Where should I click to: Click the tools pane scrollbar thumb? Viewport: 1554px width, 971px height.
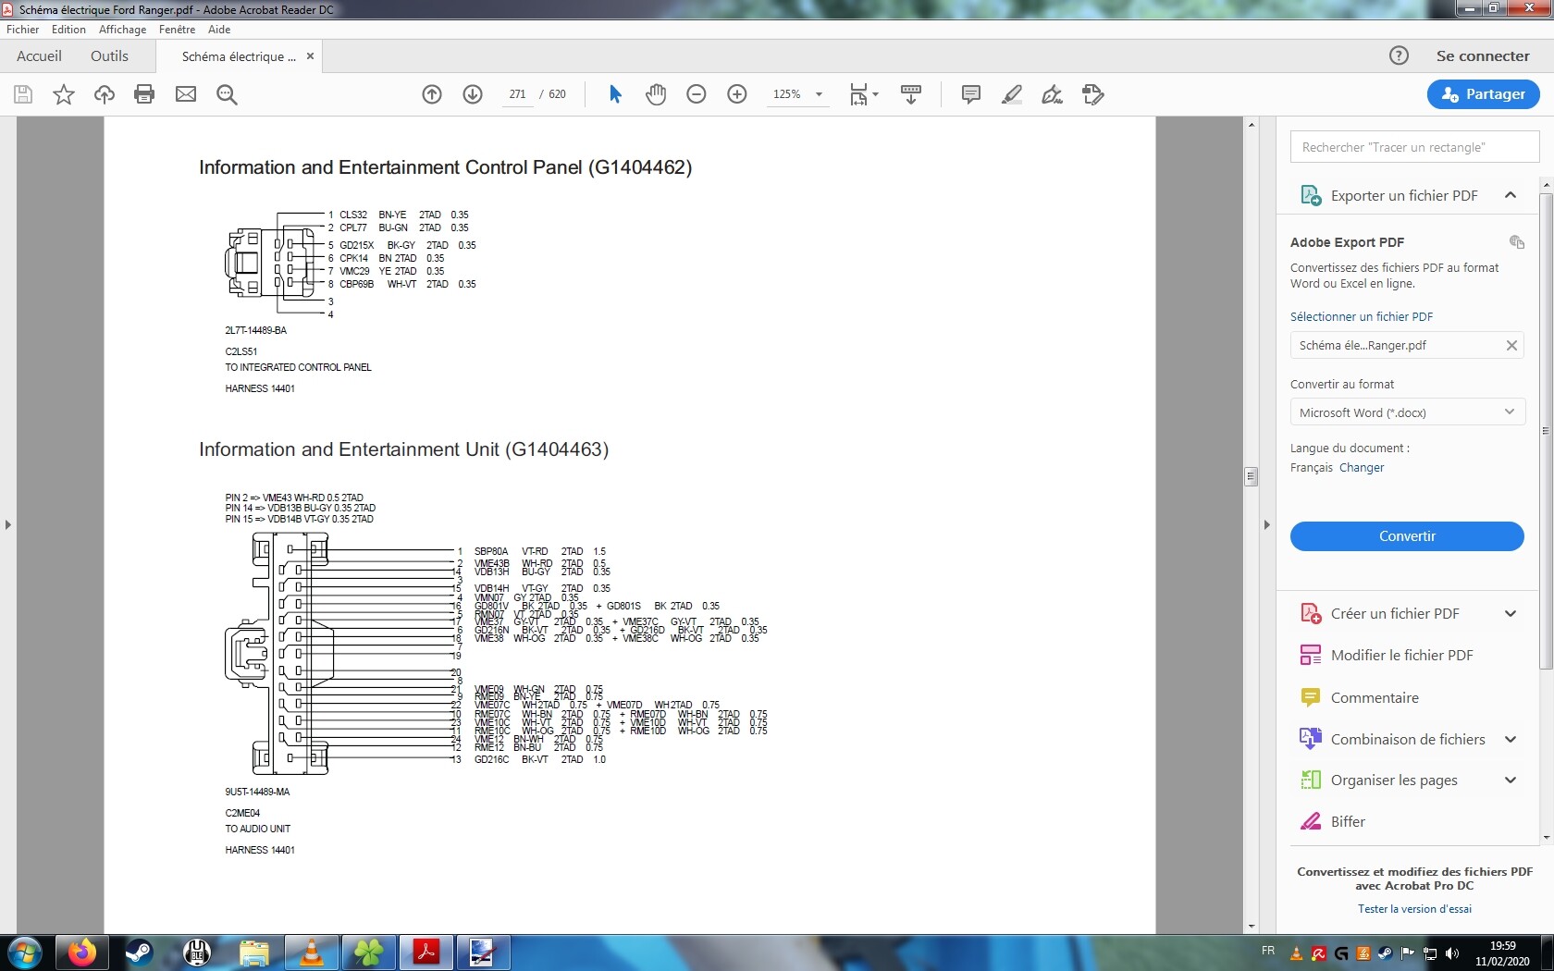tap(1546, 430)
